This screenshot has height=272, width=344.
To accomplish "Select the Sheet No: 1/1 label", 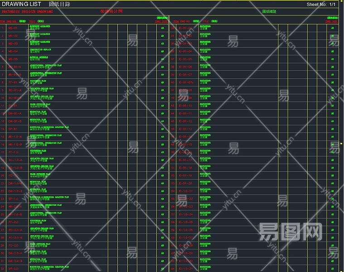I will (321, 5).
